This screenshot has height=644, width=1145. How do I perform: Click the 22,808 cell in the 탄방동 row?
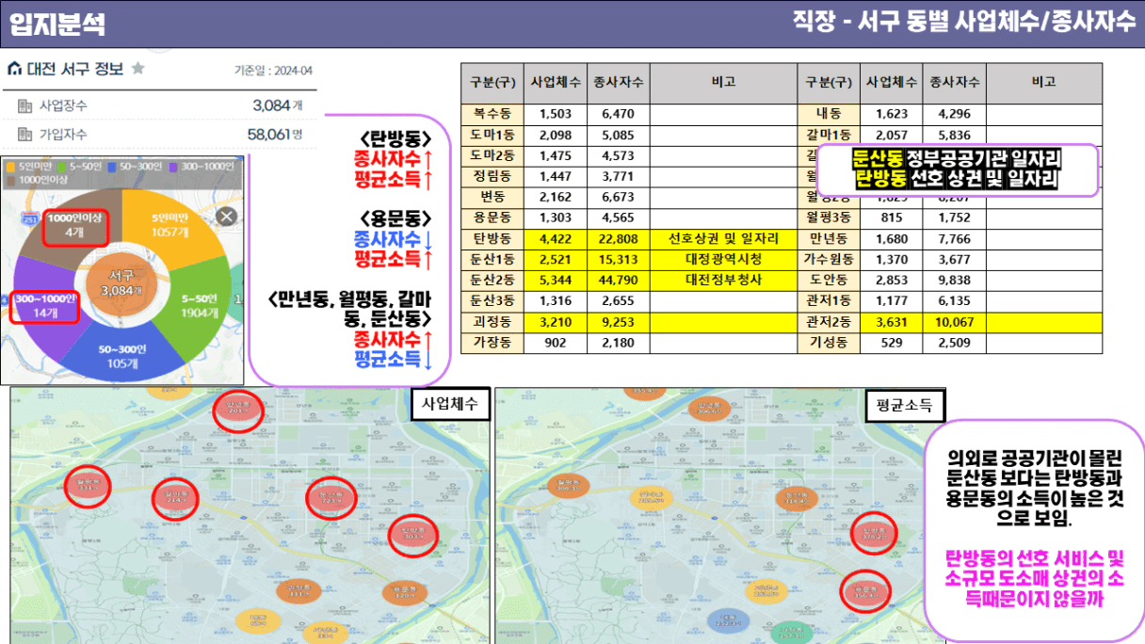(x=619, y=239)
